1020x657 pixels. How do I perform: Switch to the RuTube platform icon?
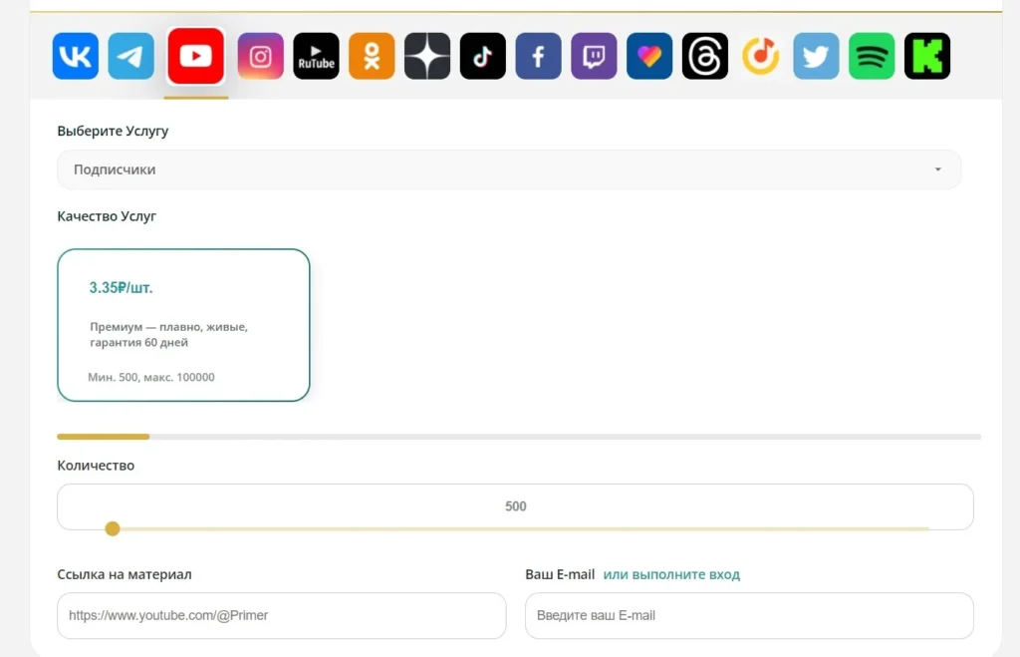[316, 56]
